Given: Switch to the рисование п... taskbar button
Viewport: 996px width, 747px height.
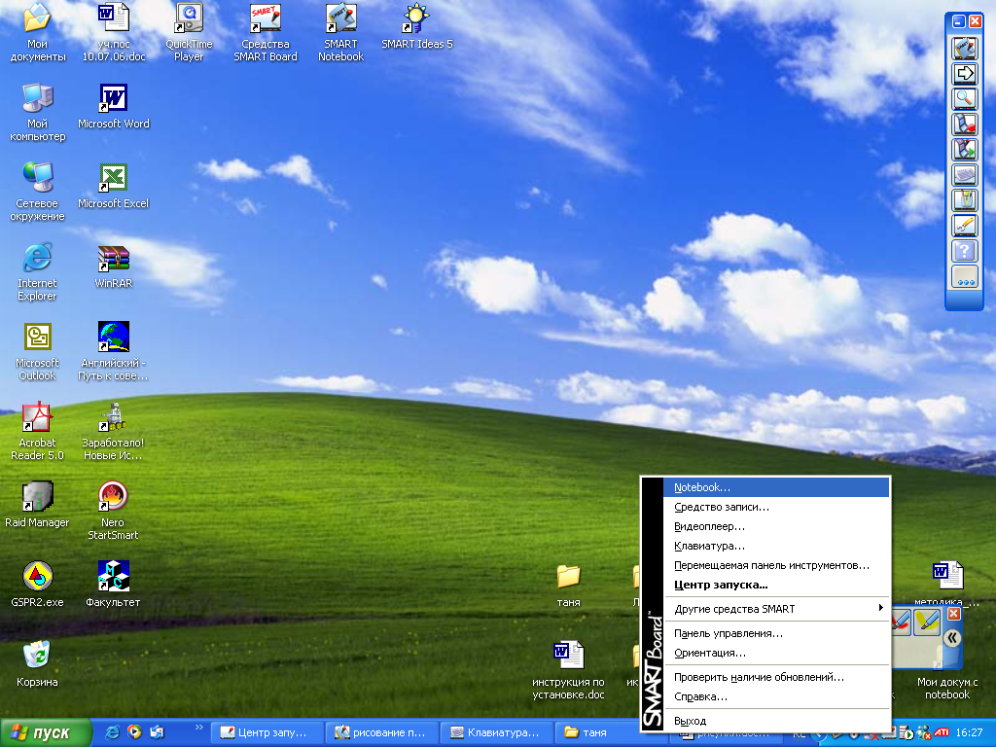Looking at the screenshot, I should [381, 732].
